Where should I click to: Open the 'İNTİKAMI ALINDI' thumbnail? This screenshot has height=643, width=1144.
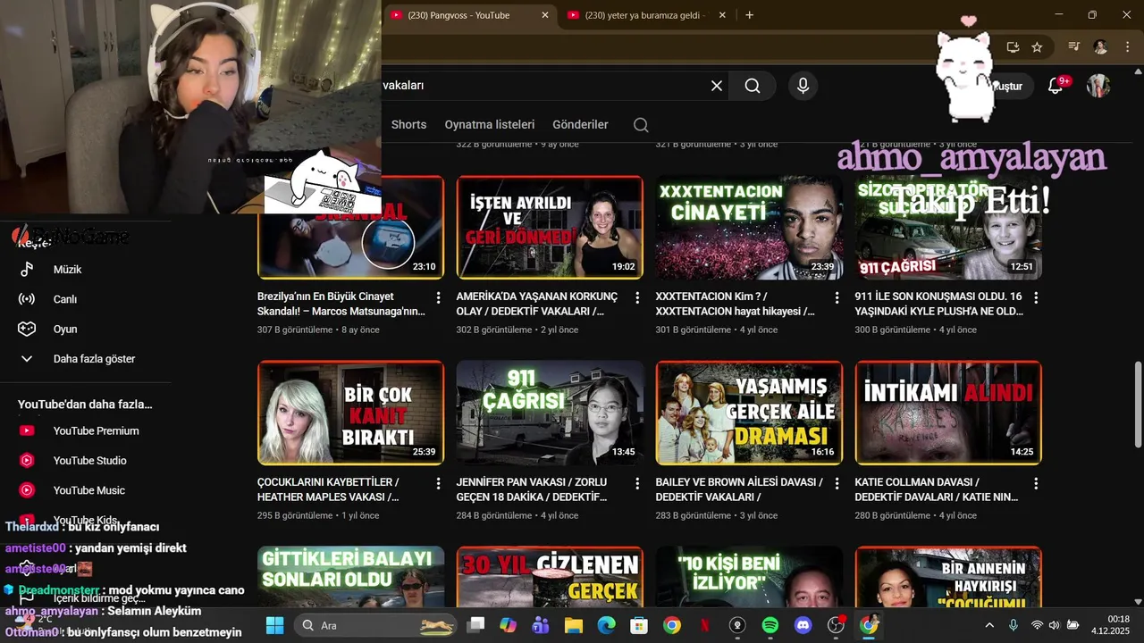(948, 413)
